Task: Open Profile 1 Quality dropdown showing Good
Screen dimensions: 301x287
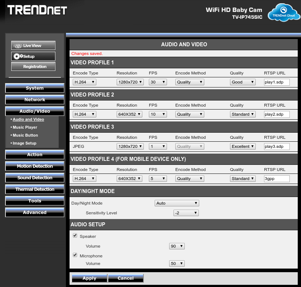Action: (x=243, y=82)
